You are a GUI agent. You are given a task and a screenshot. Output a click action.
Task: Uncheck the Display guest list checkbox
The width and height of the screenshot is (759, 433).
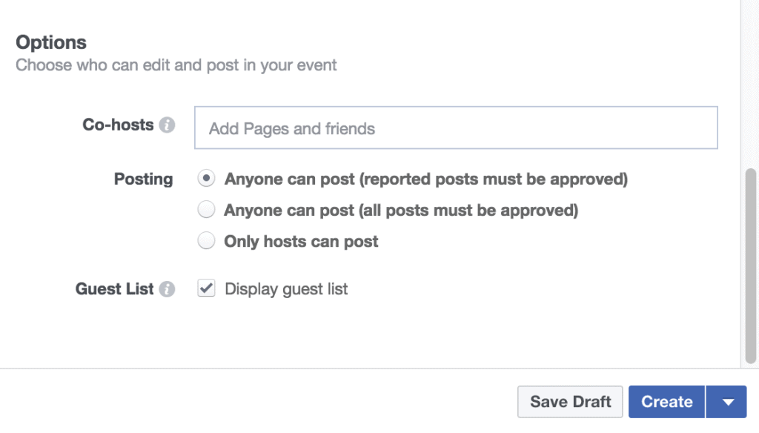click(206, 288)
